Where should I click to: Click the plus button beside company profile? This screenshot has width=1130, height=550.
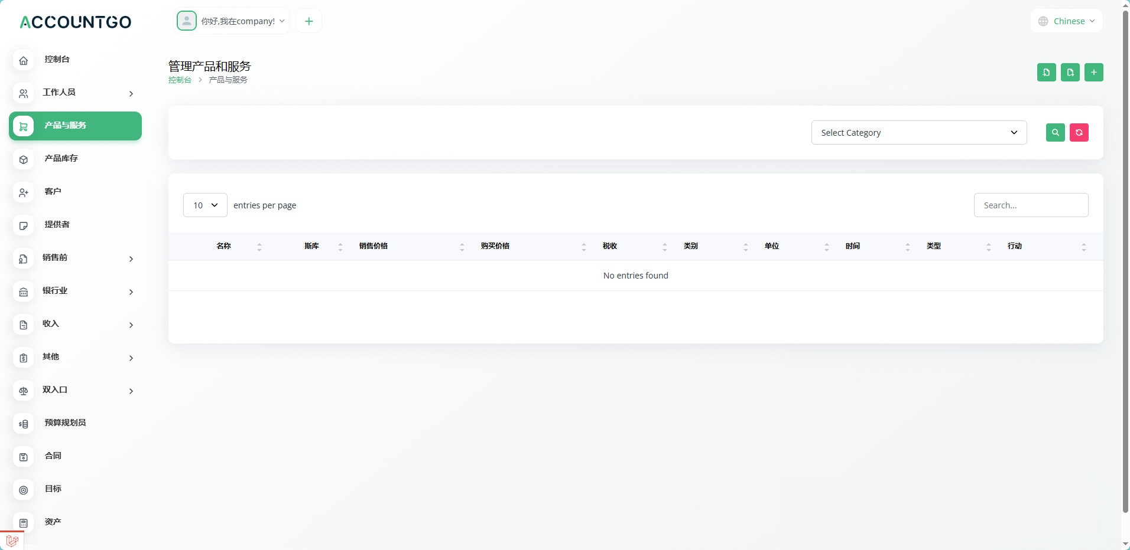[309, 21]
